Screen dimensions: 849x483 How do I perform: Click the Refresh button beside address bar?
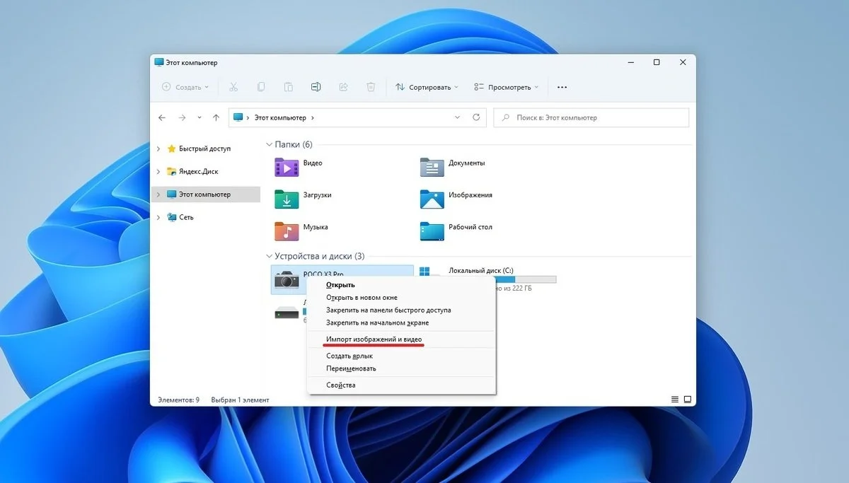(x=476, y=117)
